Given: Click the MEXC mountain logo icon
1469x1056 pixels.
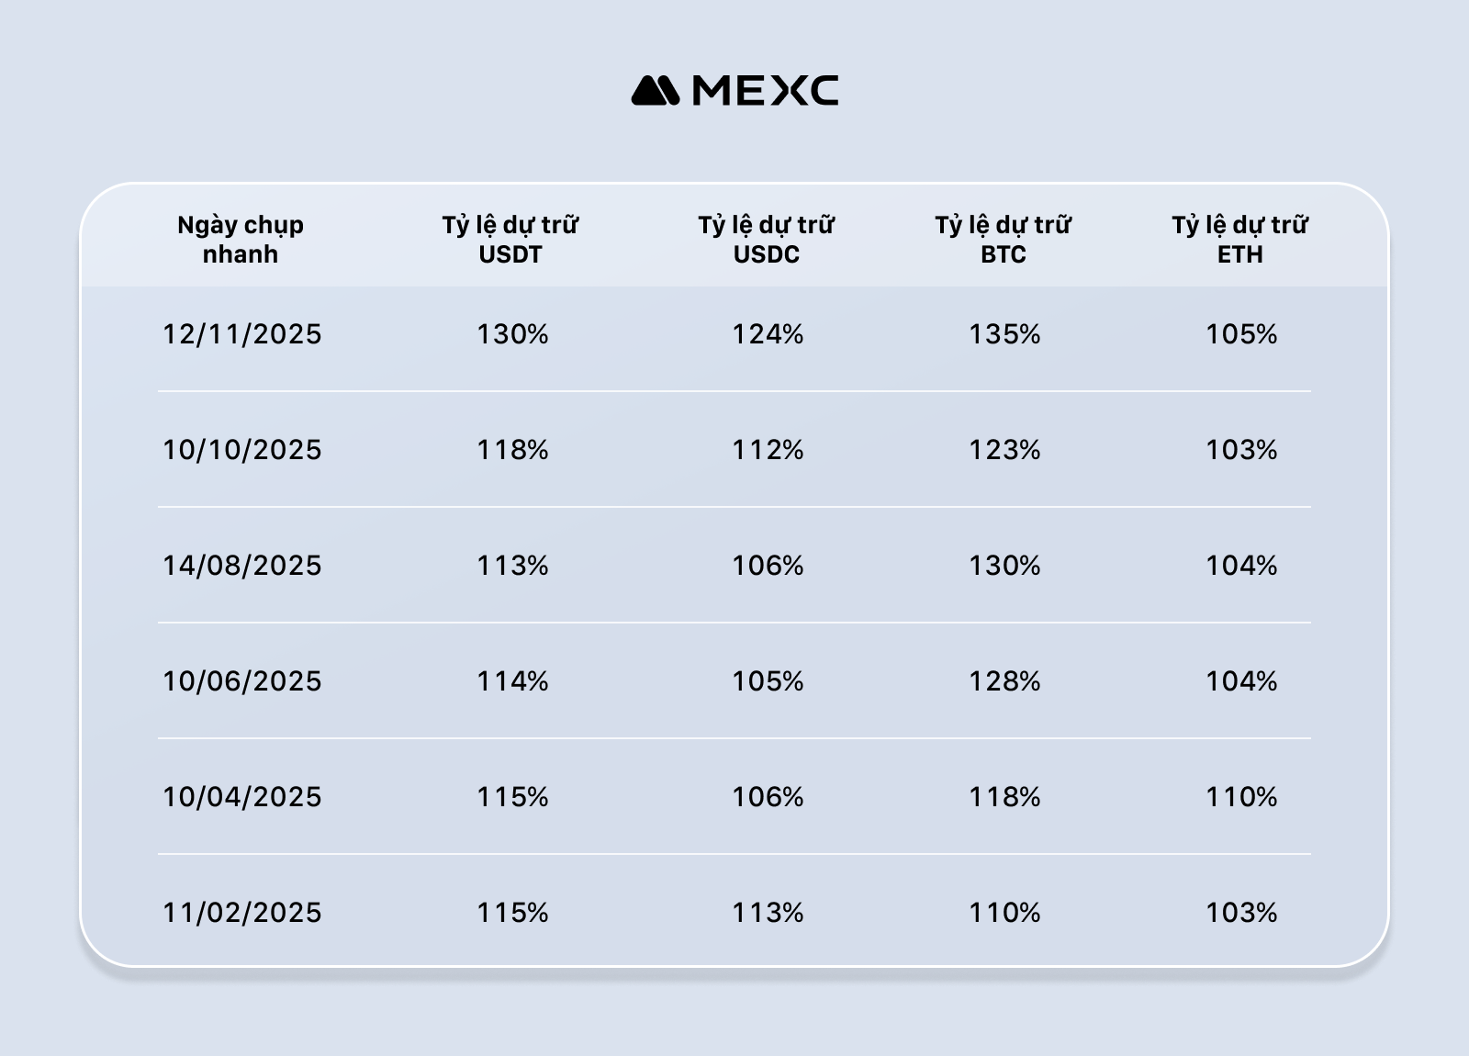Looking at the screenshot, I should [x=656, y=91].
